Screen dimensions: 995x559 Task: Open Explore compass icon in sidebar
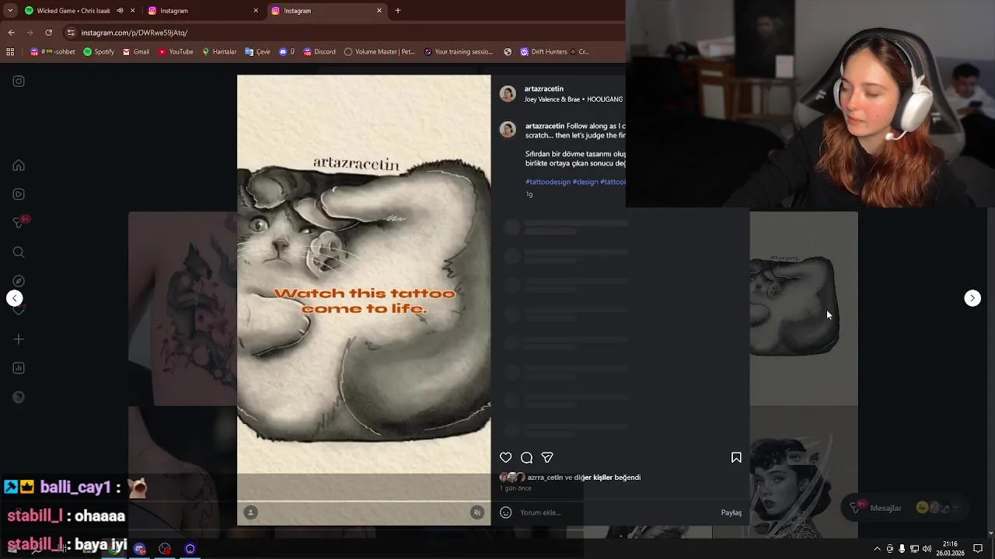(x=19, y=280)
